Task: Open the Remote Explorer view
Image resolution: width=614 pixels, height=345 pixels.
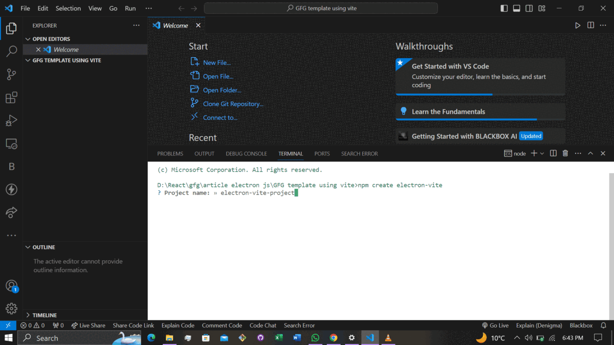Action: click(11, 144)
